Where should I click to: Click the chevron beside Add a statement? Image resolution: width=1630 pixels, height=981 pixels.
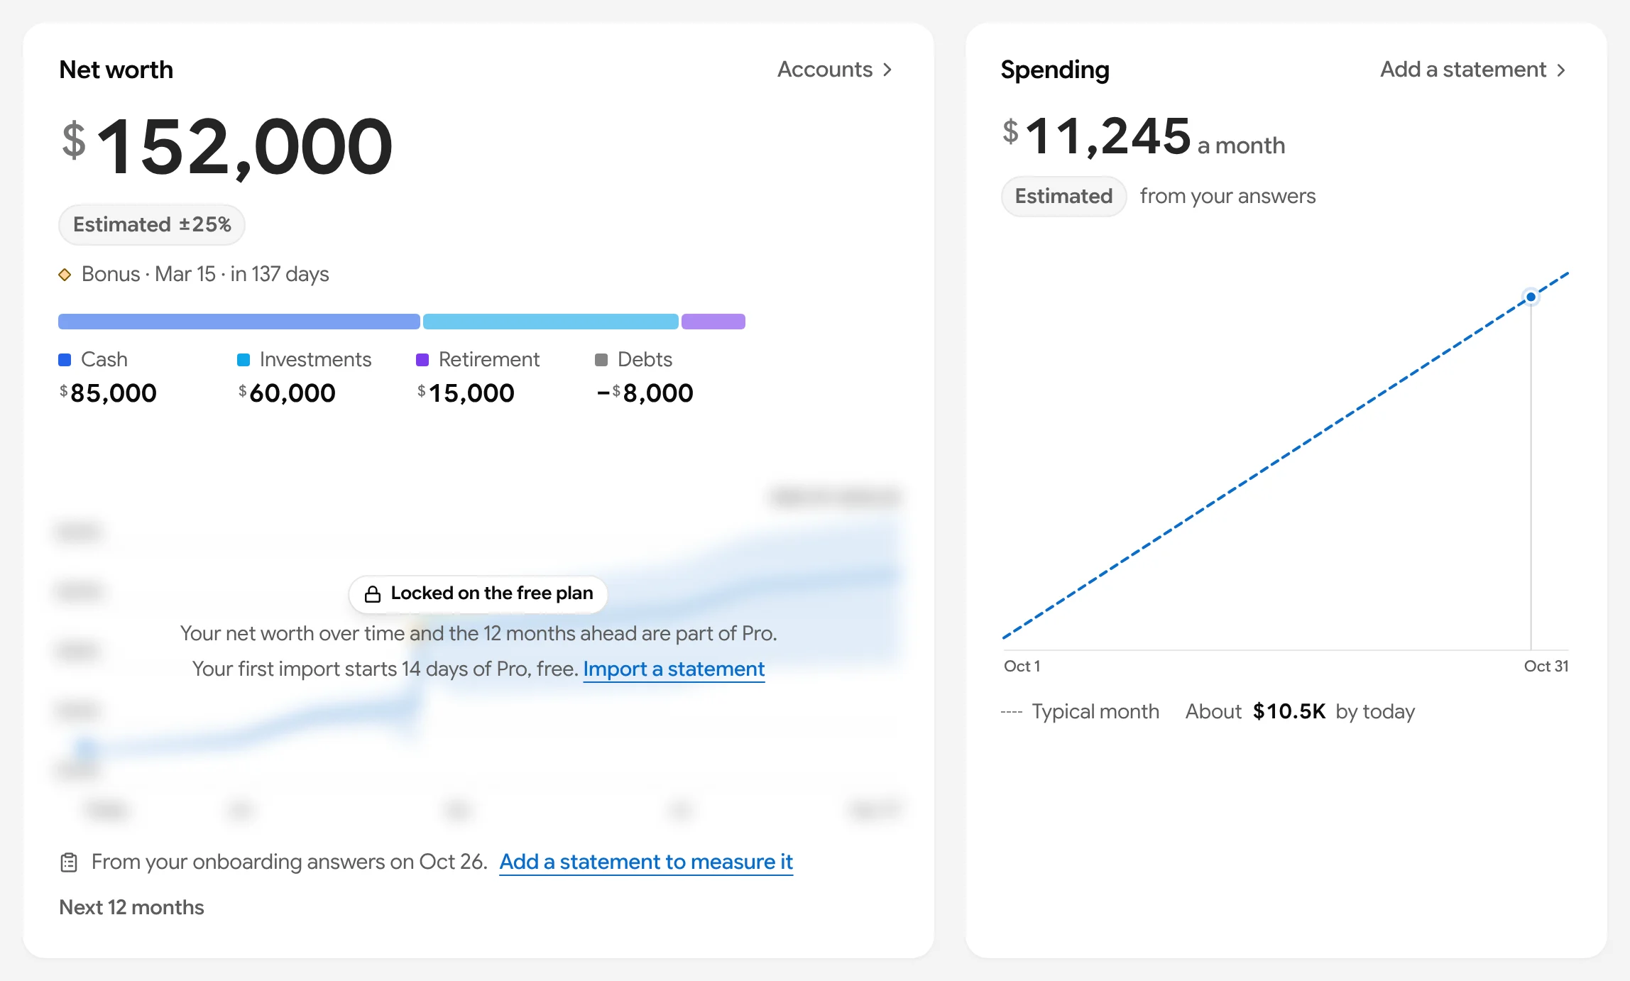(1560, 70)
